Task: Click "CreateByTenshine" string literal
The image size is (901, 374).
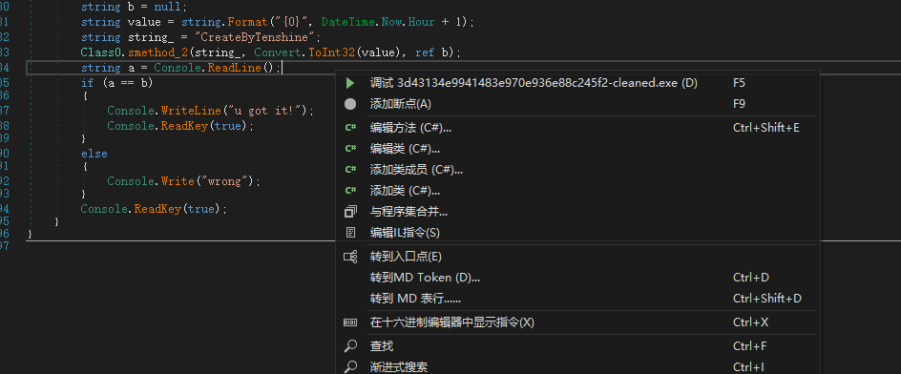Action: pos(255,37)
